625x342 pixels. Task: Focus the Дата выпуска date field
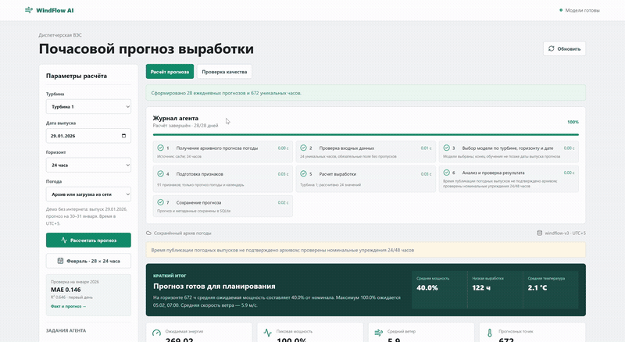pyautogui.click(x=88, y=136)
